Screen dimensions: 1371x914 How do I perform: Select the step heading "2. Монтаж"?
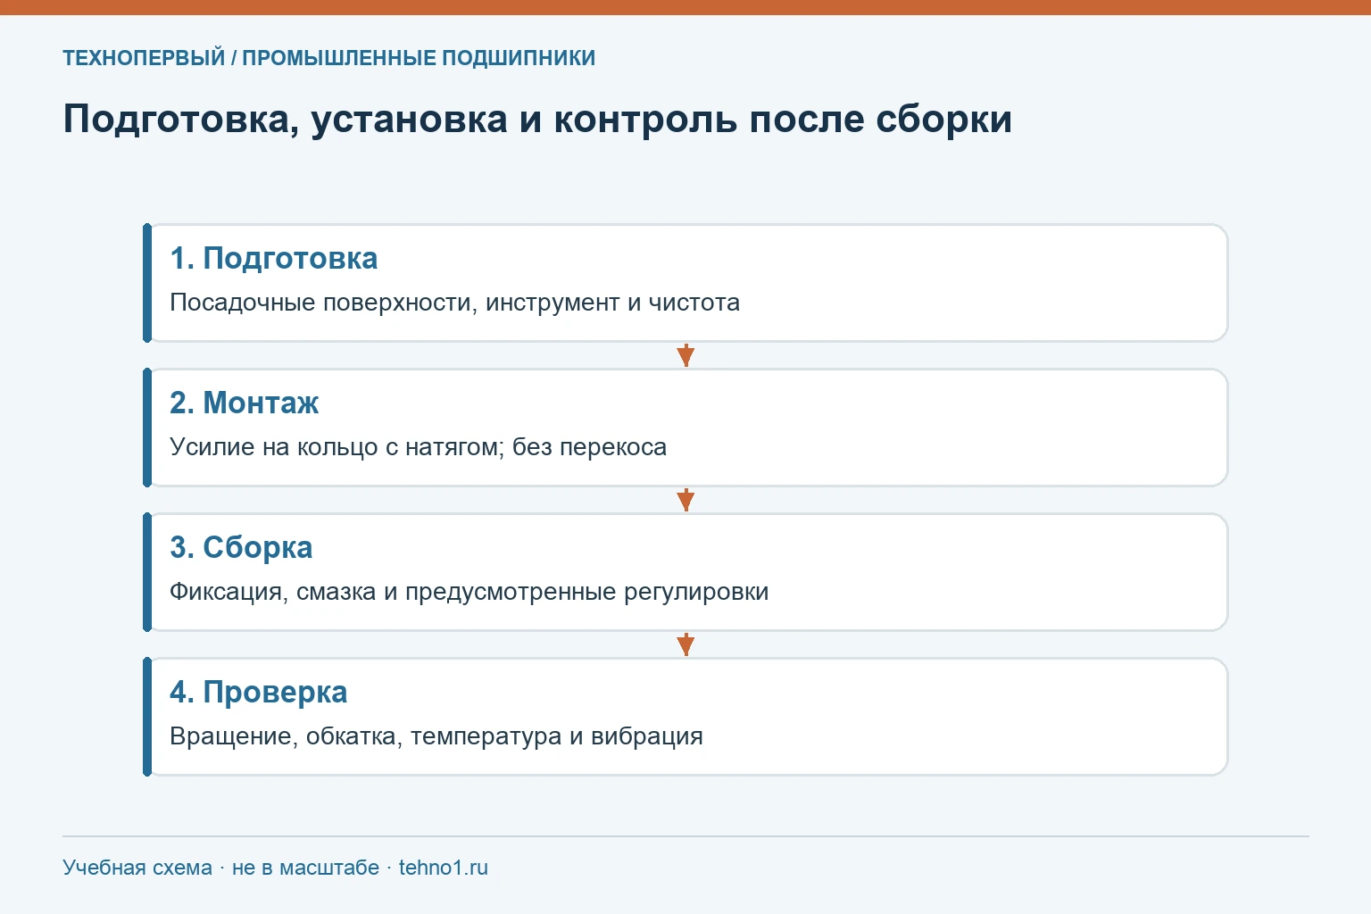244,403
